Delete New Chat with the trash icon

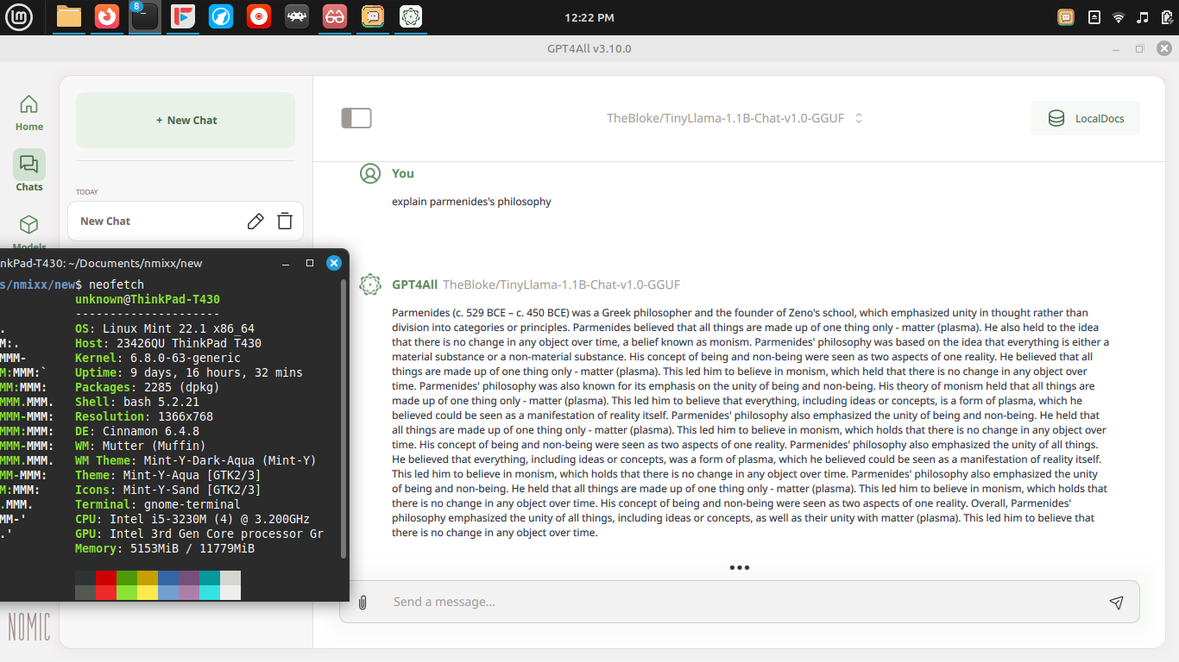[x=285, y=222]
